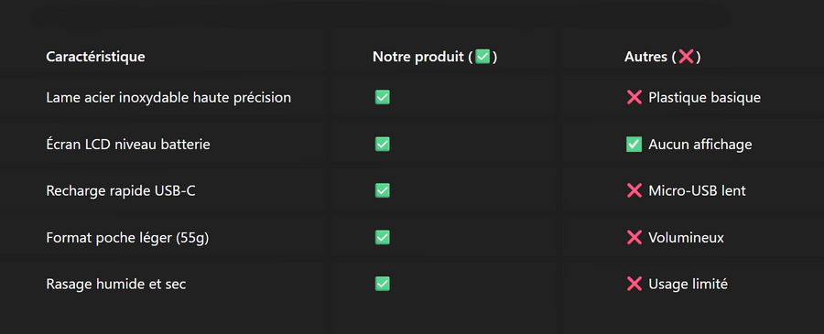The height and width of the screenshot is (334, 824).
Task: Select the 'Lame acier inoxydable haute précision' text
Action: pyautogui.click(x=168, y=98)
